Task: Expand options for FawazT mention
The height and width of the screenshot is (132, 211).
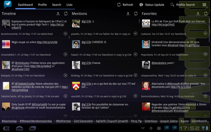Action: click(136, 54)
